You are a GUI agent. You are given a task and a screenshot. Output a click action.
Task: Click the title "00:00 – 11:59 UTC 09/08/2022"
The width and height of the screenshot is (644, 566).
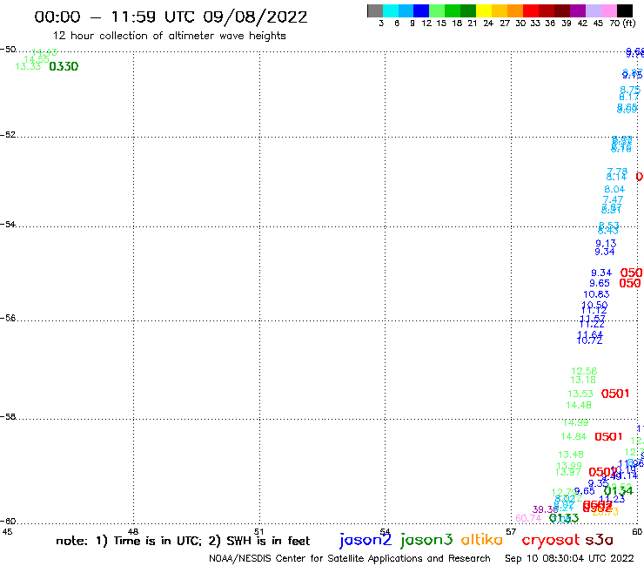point(171,17)
